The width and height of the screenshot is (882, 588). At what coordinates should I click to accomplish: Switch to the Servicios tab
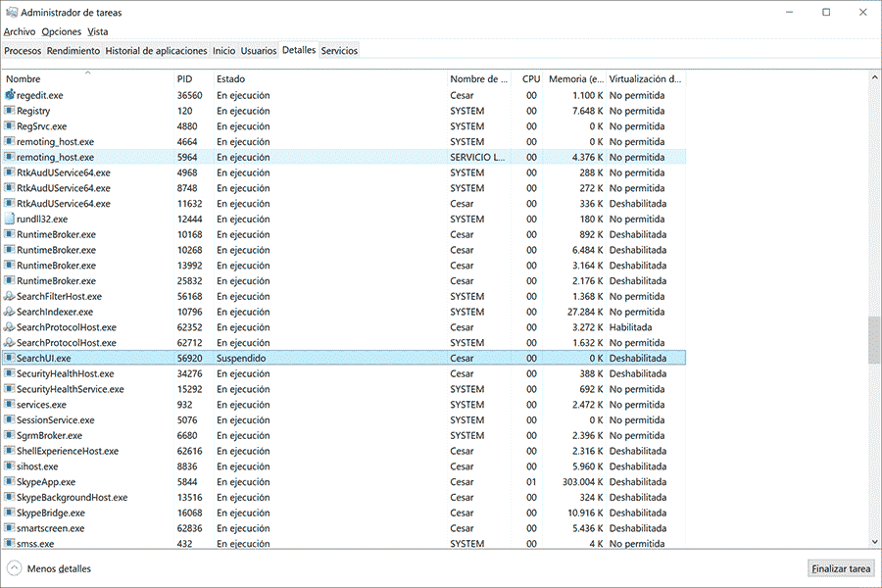pos(339,51)
